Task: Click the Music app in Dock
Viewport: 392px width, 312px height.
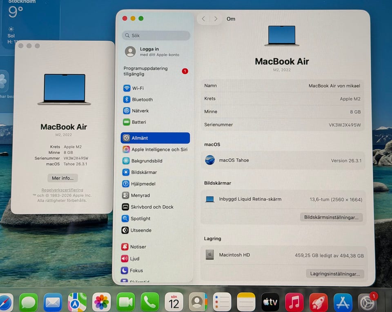Action: [294, 302]
